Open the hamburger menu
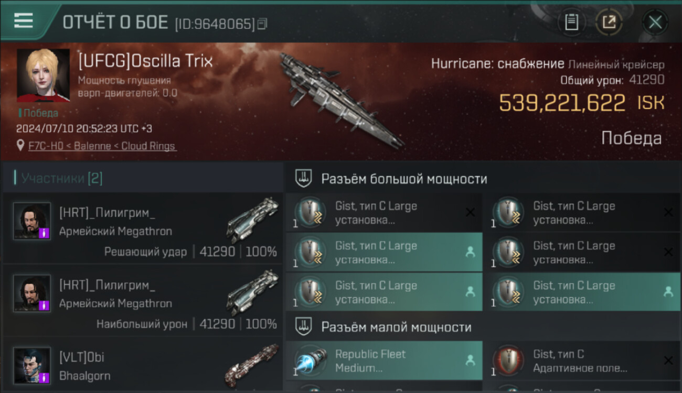Viewport: 682px width, 393px height. pos(23,20)
